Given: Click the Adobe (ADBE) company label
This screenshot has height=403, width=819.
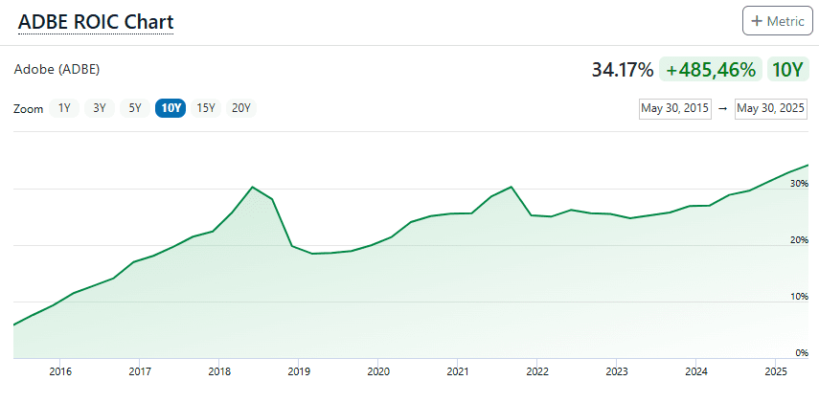Looking at the screenshot, I should tap(57, 70).
